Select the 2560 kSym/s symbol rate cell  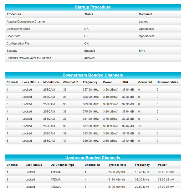click(117, 172)
